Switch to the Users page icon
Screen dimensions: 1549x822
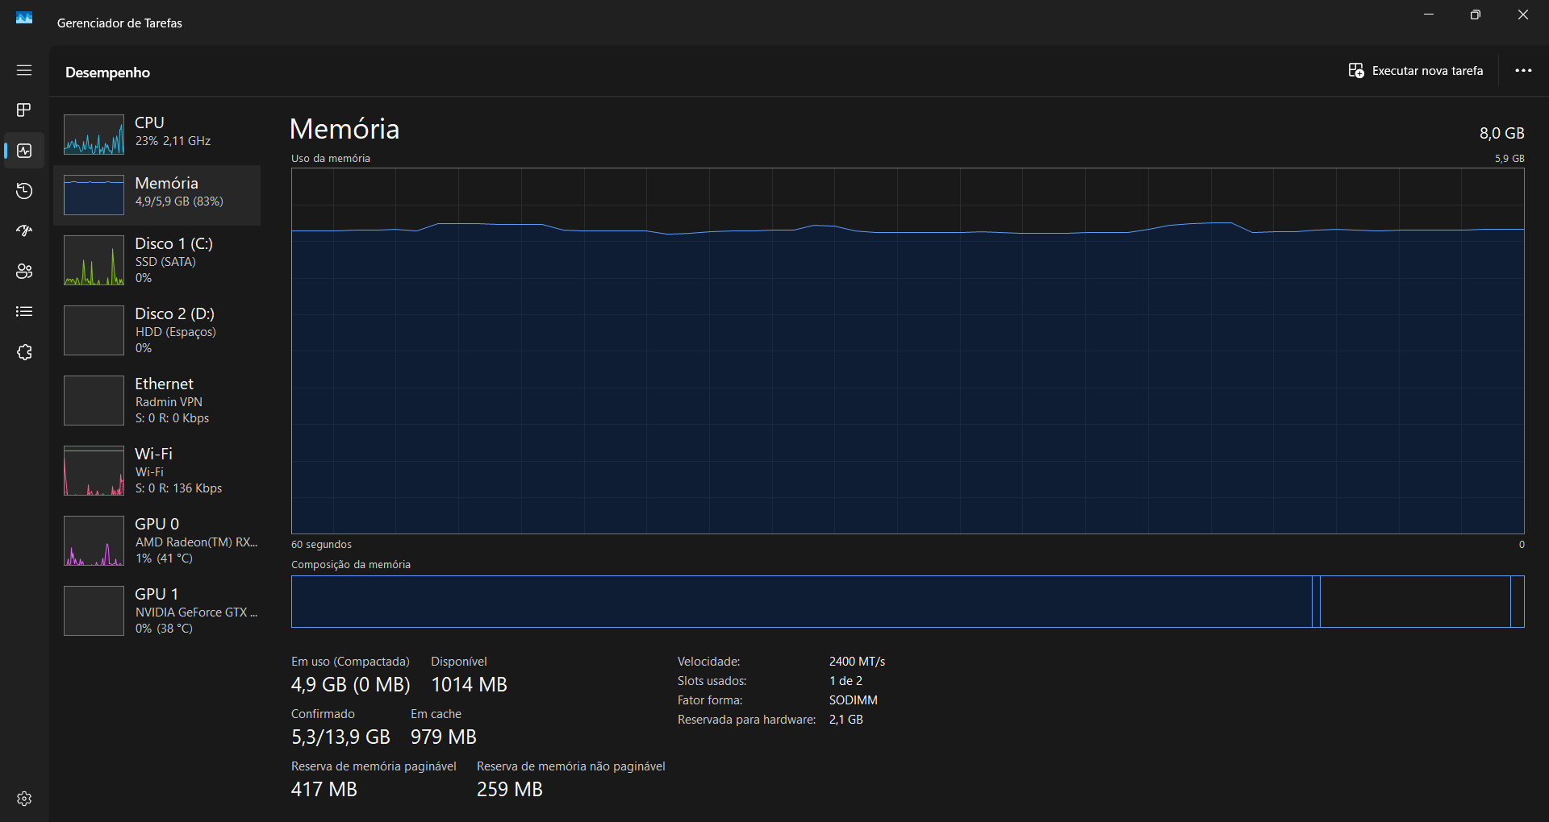24,272
